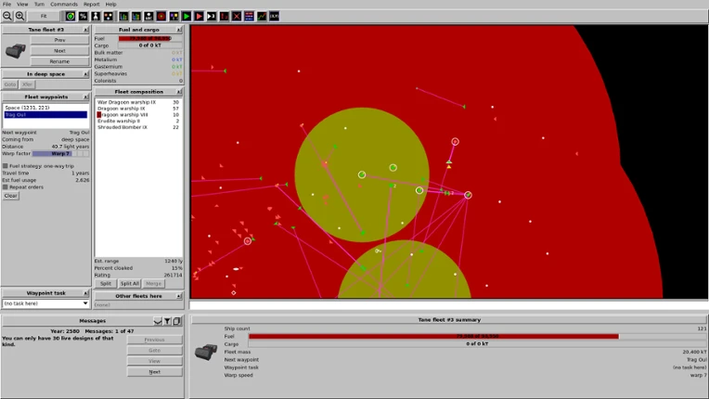Click the purple and yellow squares icon
This screenshot has height=399, width=709.
[174, 17]
